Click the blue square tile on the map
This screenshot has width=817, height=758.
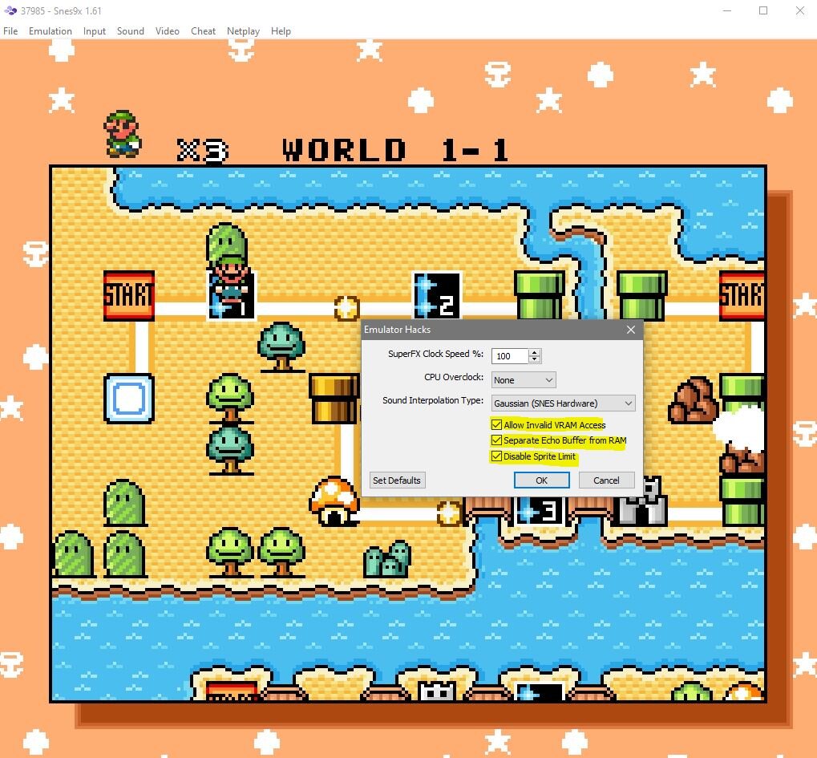pyautogui.click(x=129, y=399)
